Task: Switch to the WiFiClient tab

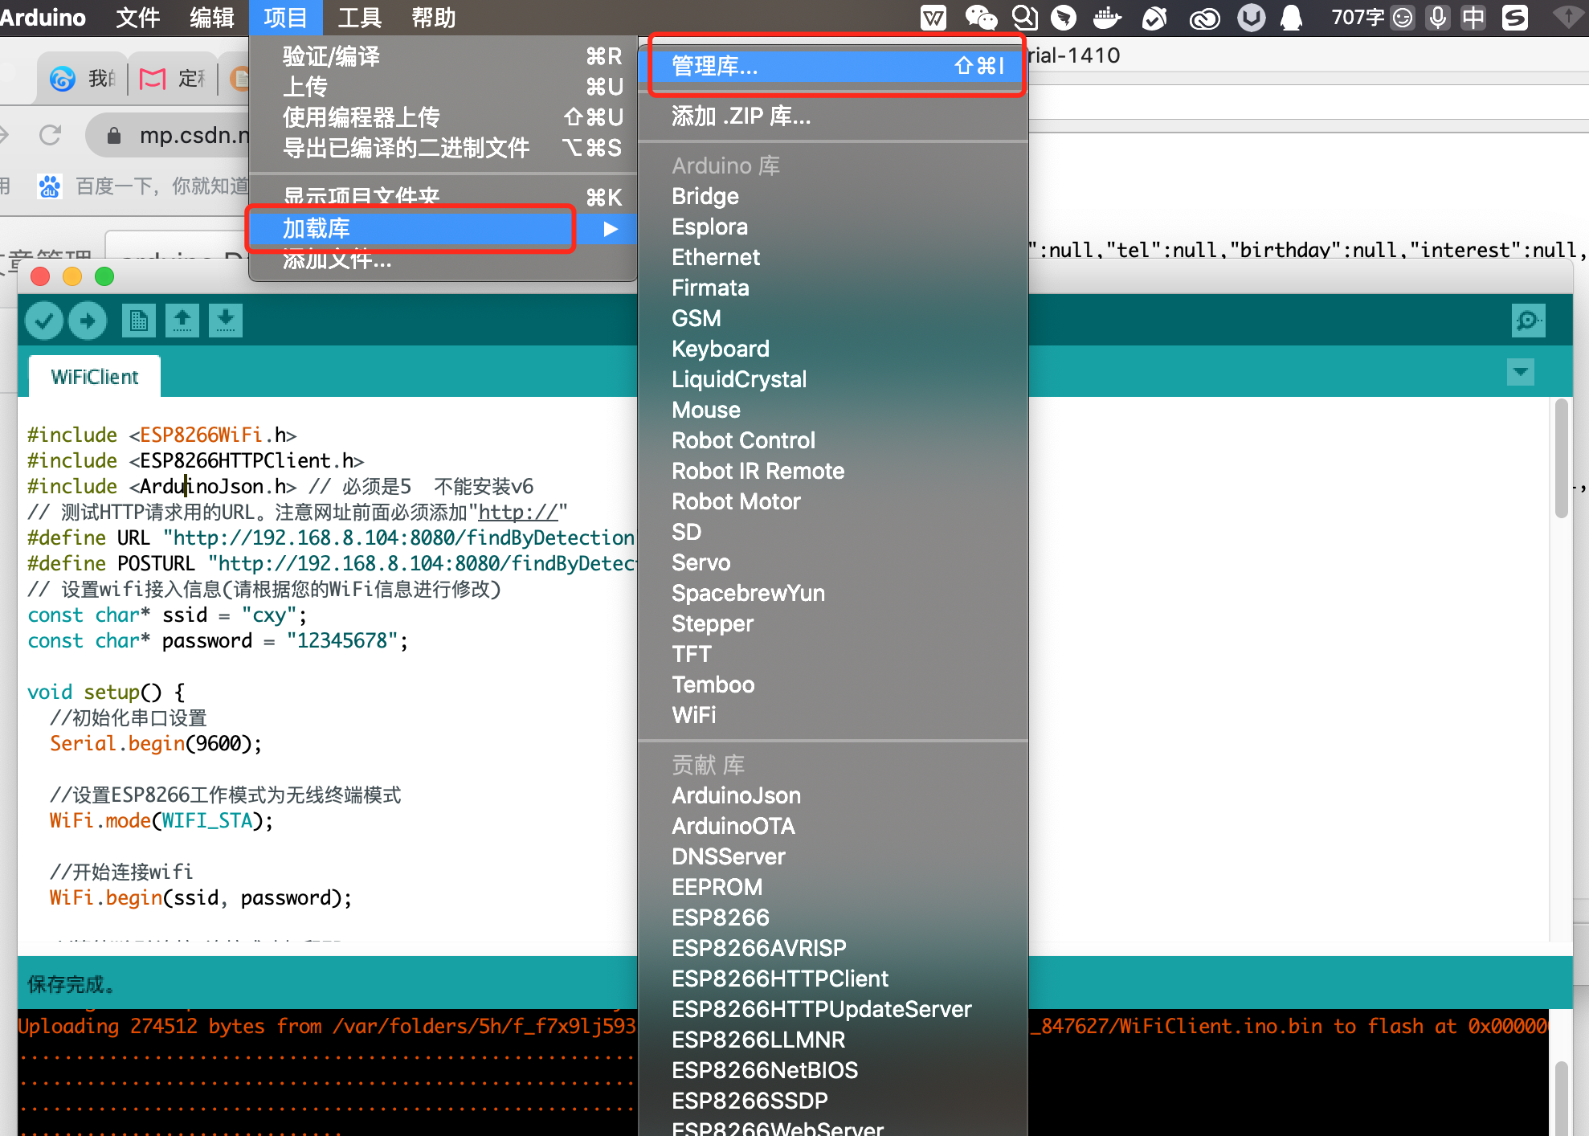Action: [x=93, y=375]
